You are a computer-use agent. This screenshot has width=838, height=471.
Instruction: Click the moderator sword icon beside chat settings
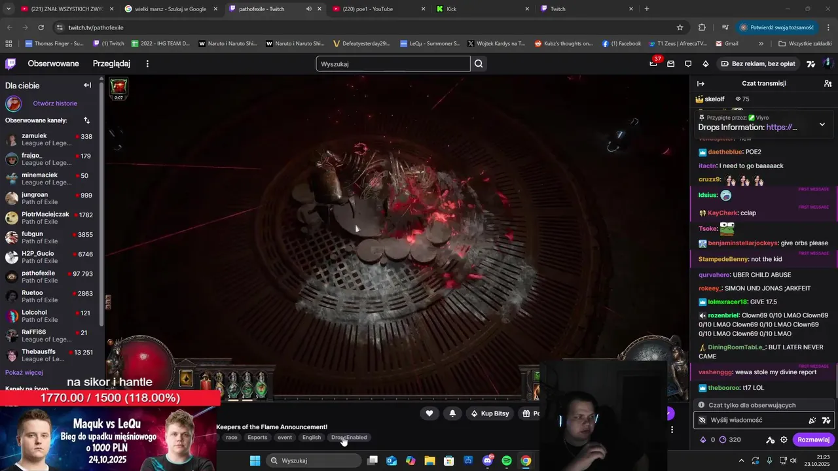(770, 440)
